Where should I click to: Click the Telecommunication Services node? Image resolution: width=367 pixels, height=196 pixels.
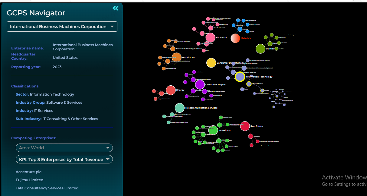(x=180, y=108)
